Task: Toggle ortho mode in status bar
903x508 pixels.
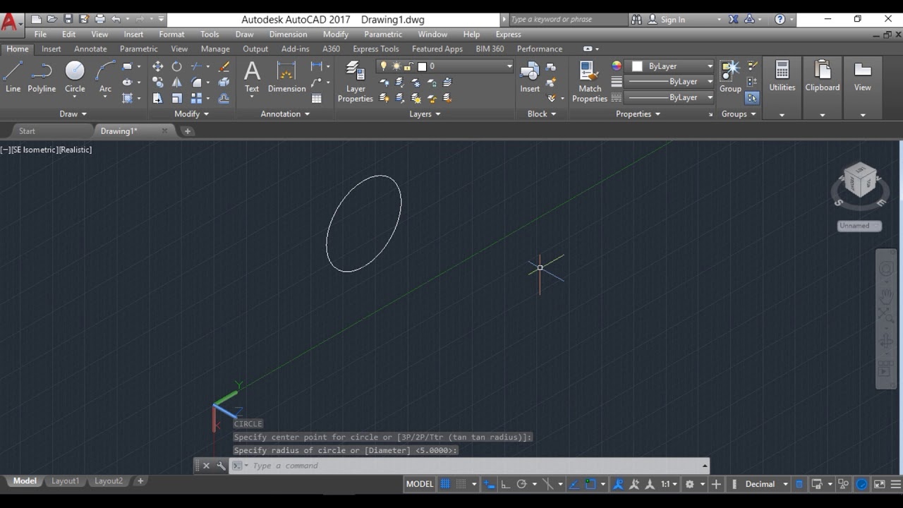Action: point(505,484)
